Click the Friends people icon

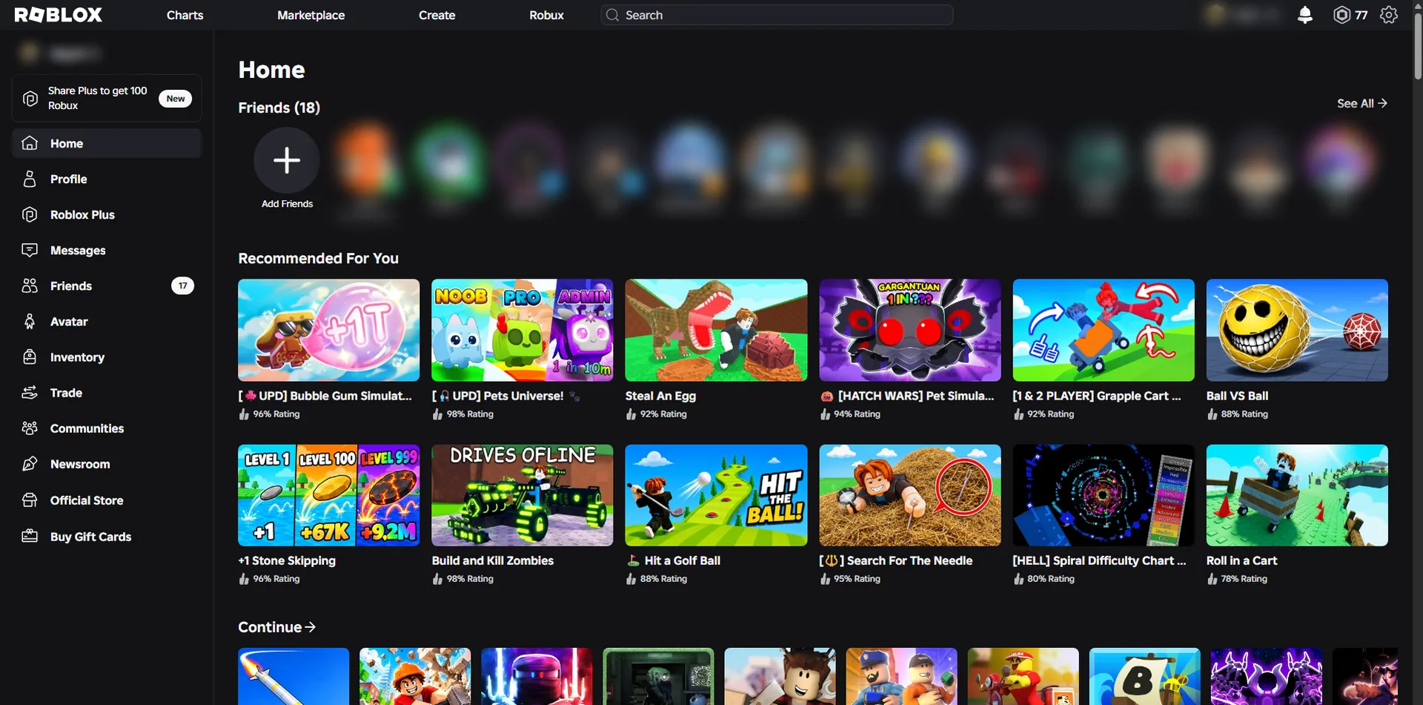(30, 285)
